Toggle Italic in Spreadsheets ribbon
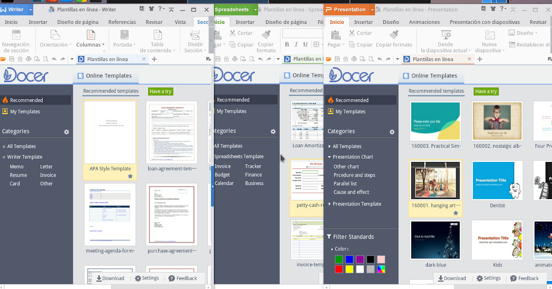The image size is (552, 289). (x=295, y=44)
